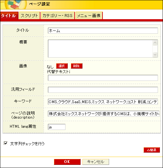Click the 文字列チェックを行う label text
The image size is (163, 168).
click(27, 144)
